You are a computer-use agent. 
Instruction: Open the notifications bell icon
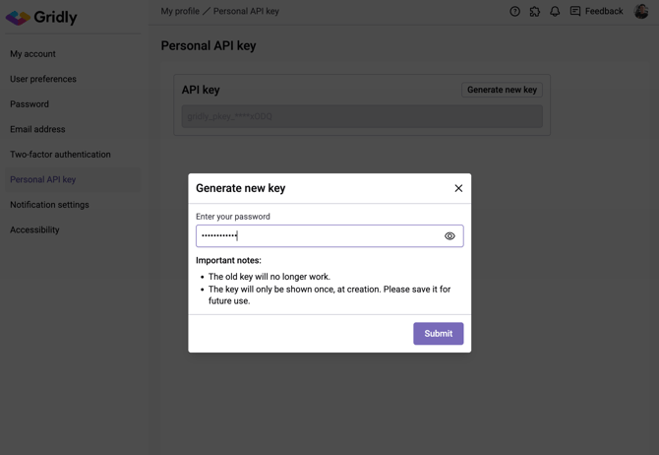(x=555, y=12)
